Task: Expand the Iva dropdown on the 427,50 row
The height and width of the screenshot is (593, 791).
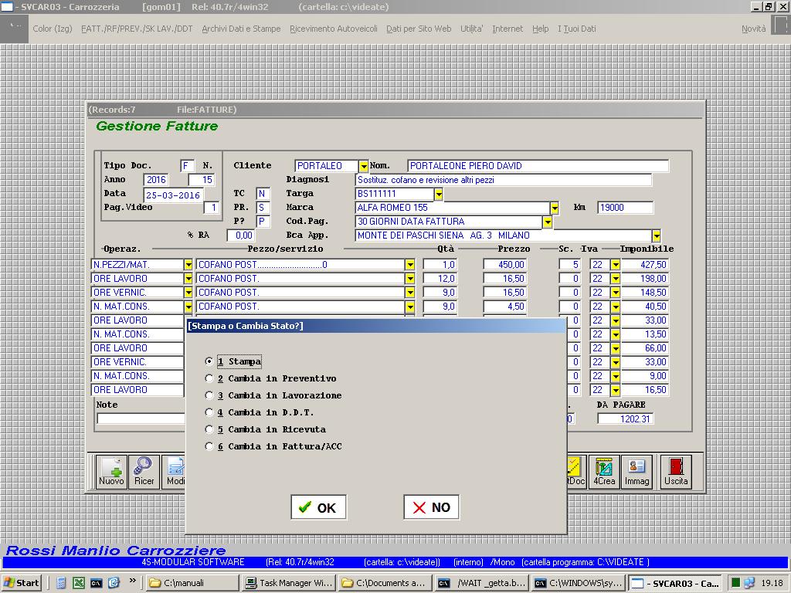Action: (x=615, y=265)
